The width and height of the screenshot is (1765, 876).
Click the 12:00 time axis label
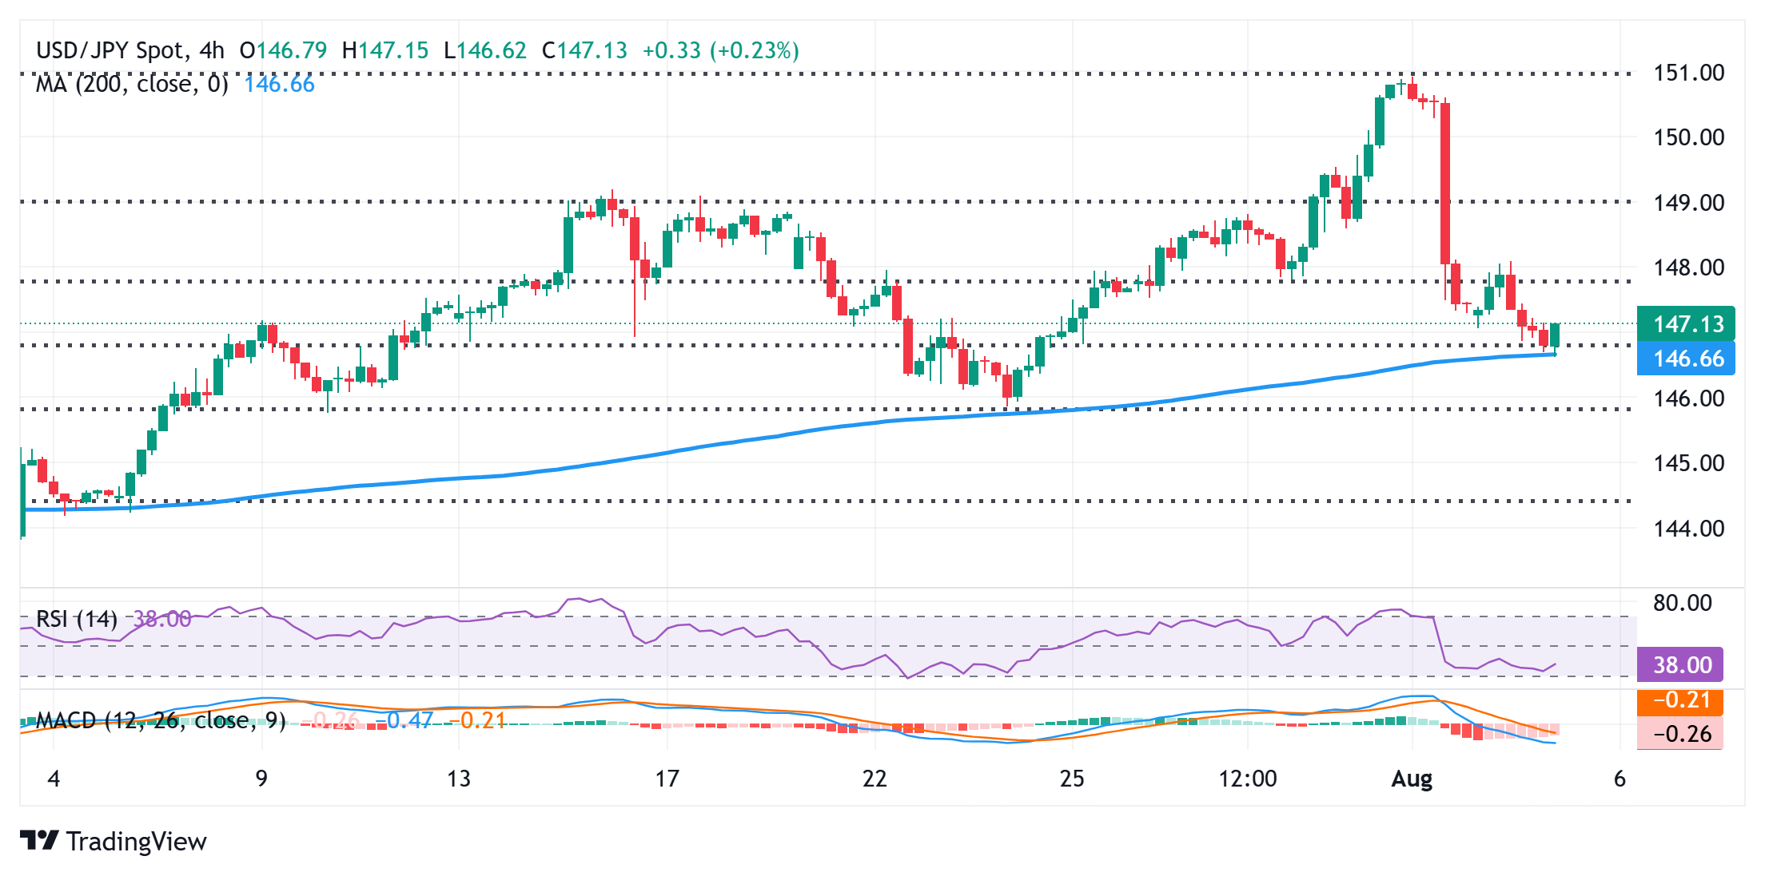click(1247, 779)
